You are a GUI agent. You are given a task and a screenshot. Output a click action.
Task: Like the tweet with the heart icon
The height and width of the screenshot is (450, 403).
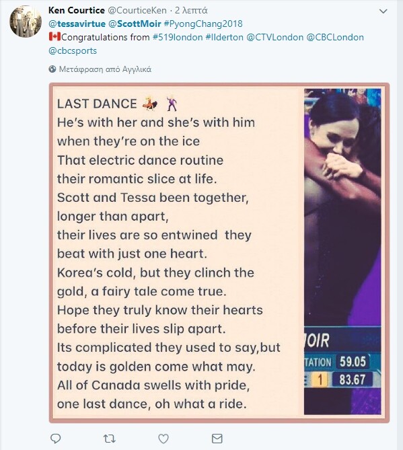pos(163,439)
